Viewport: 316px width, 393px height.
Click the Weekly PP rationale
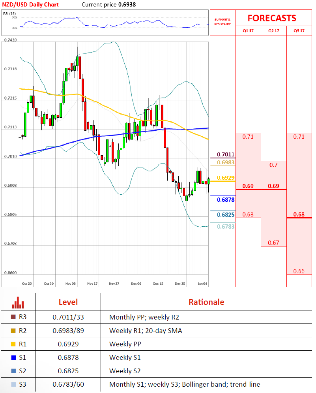pos(125,344)
